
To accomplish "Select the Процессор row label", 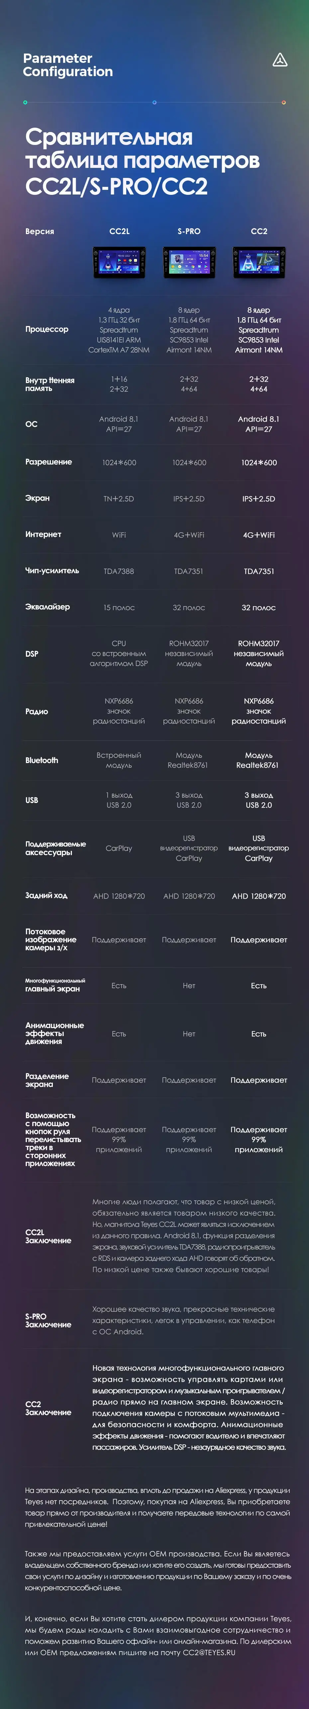I will 47,329.
